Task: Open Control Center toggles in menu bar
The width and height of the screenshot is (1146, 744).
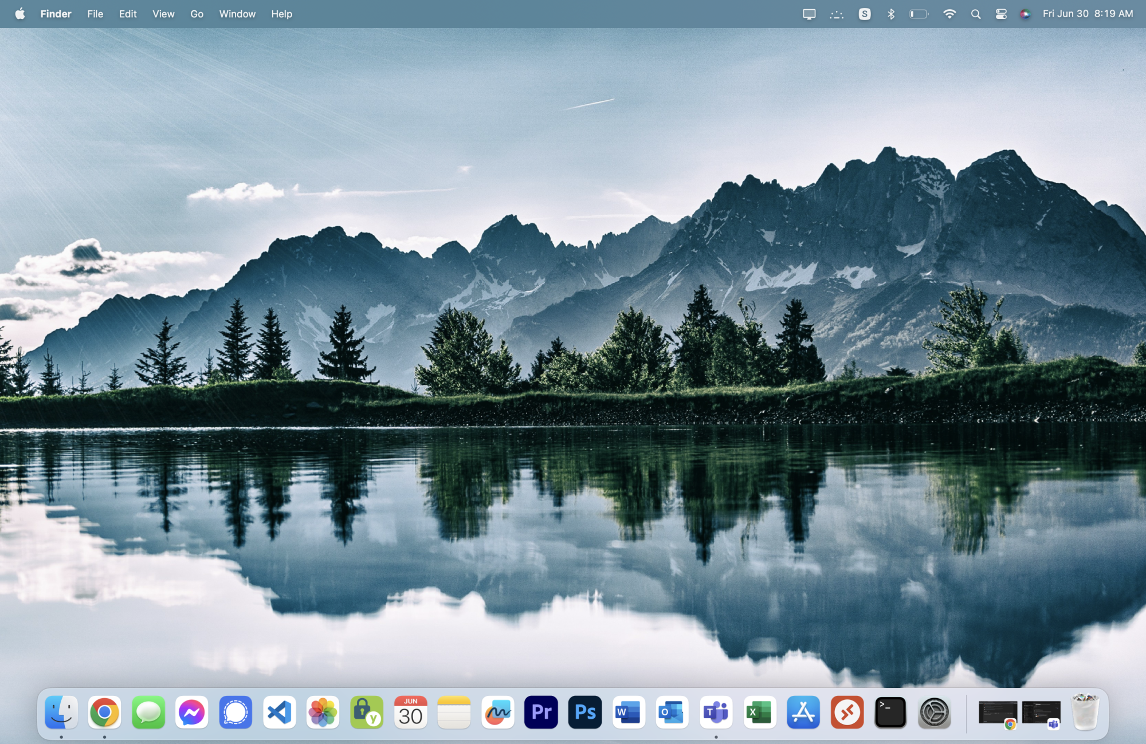Action: click(x=1001, y=14)
